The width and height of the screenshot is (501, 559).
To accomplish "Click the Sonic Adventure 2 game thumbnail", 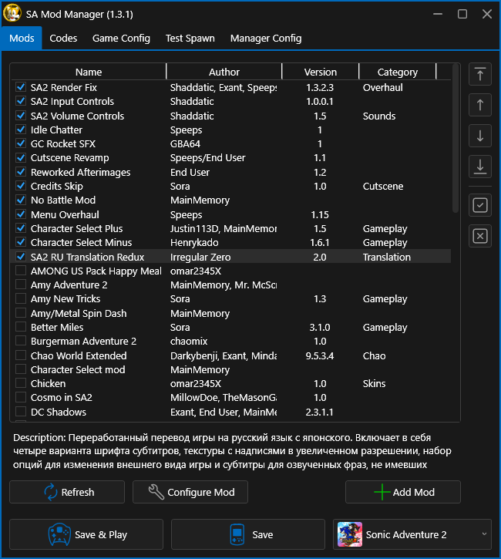I will 350,534.
